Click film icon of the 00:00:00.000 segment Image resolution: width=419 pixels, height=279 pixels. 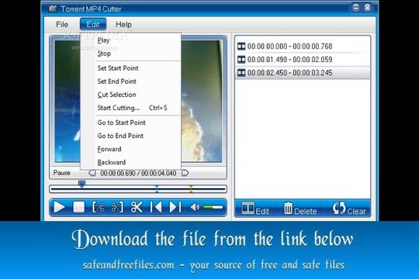coord(241,46)
